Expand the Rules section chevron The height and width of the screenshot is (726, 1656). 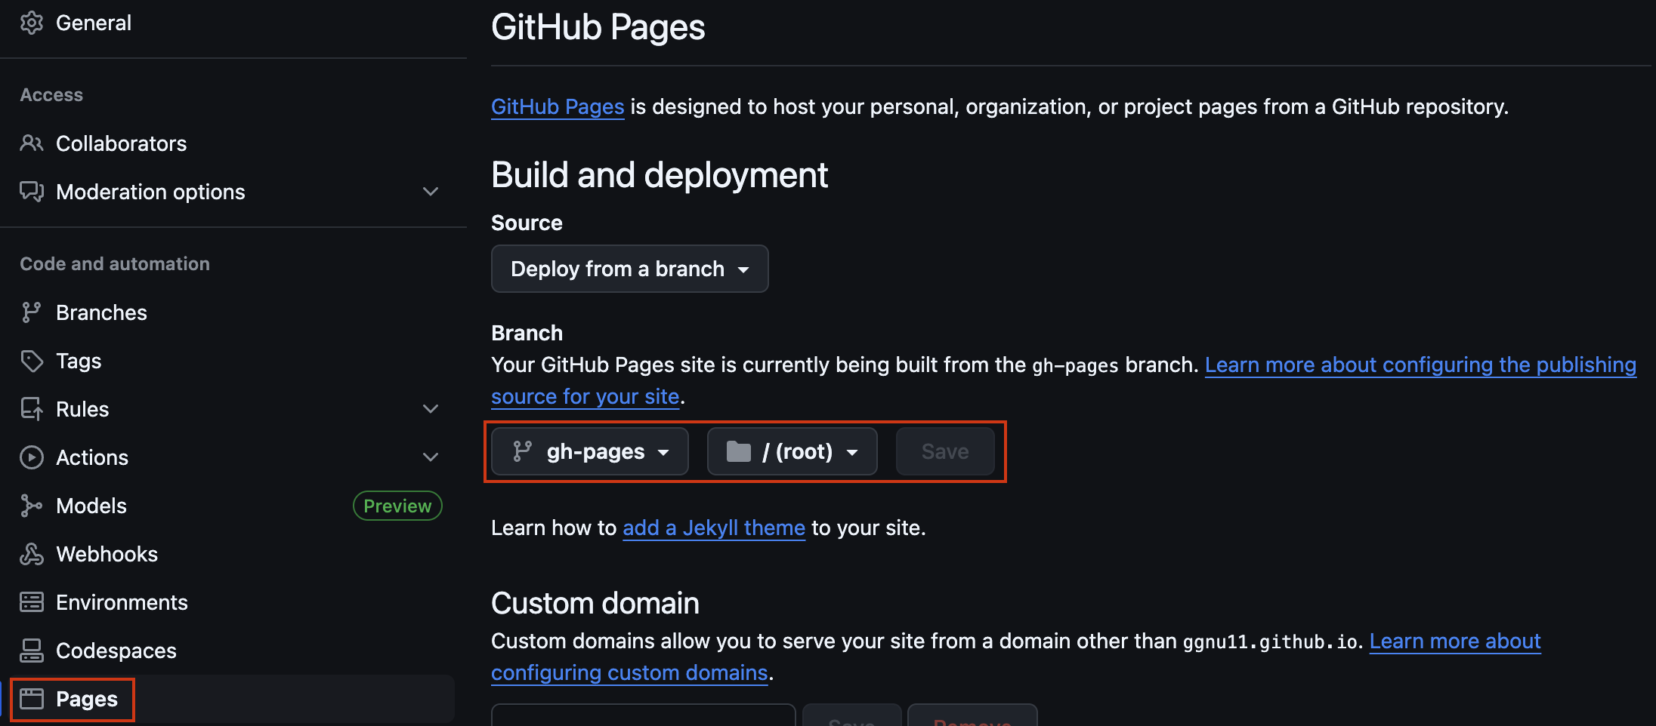click(x=430, y=408)
